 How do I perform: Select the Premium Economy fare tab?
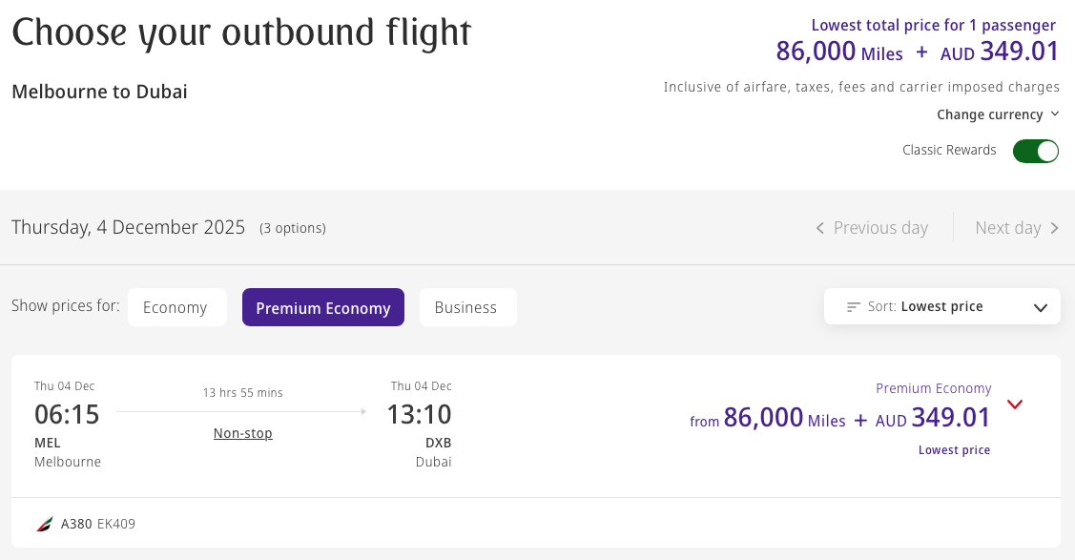[x=323, y=307]
